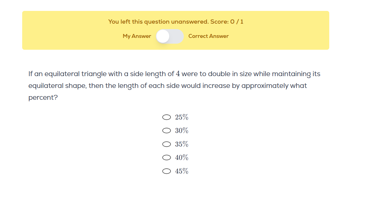Select the 45% radio button
The image size is (366, 208).
pyautogui.click(x=166, y=171)
